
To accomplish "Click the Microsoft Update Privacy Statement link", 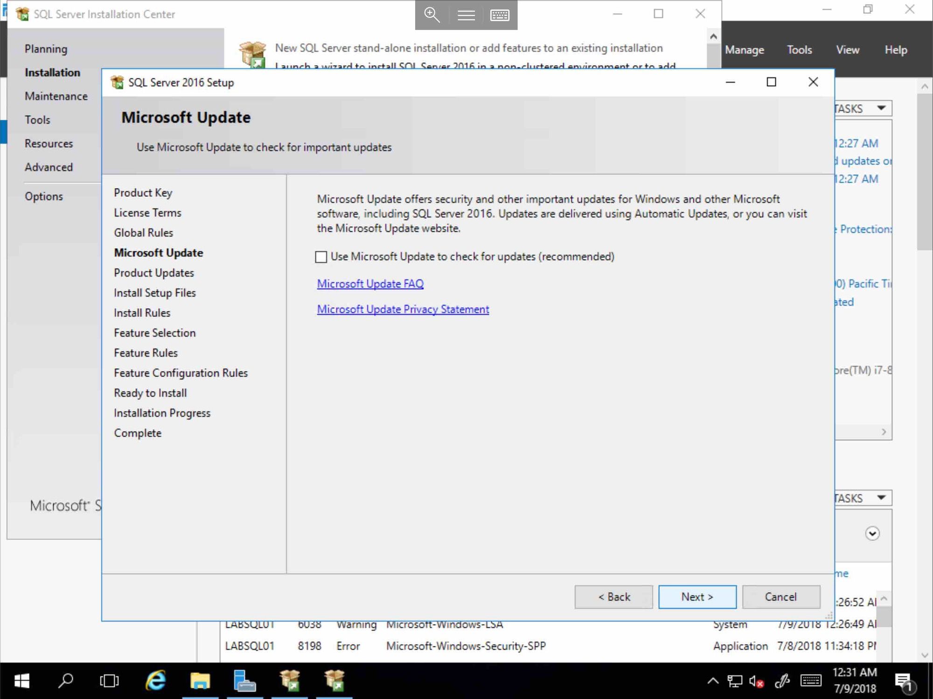I will [x=403, y=309].
